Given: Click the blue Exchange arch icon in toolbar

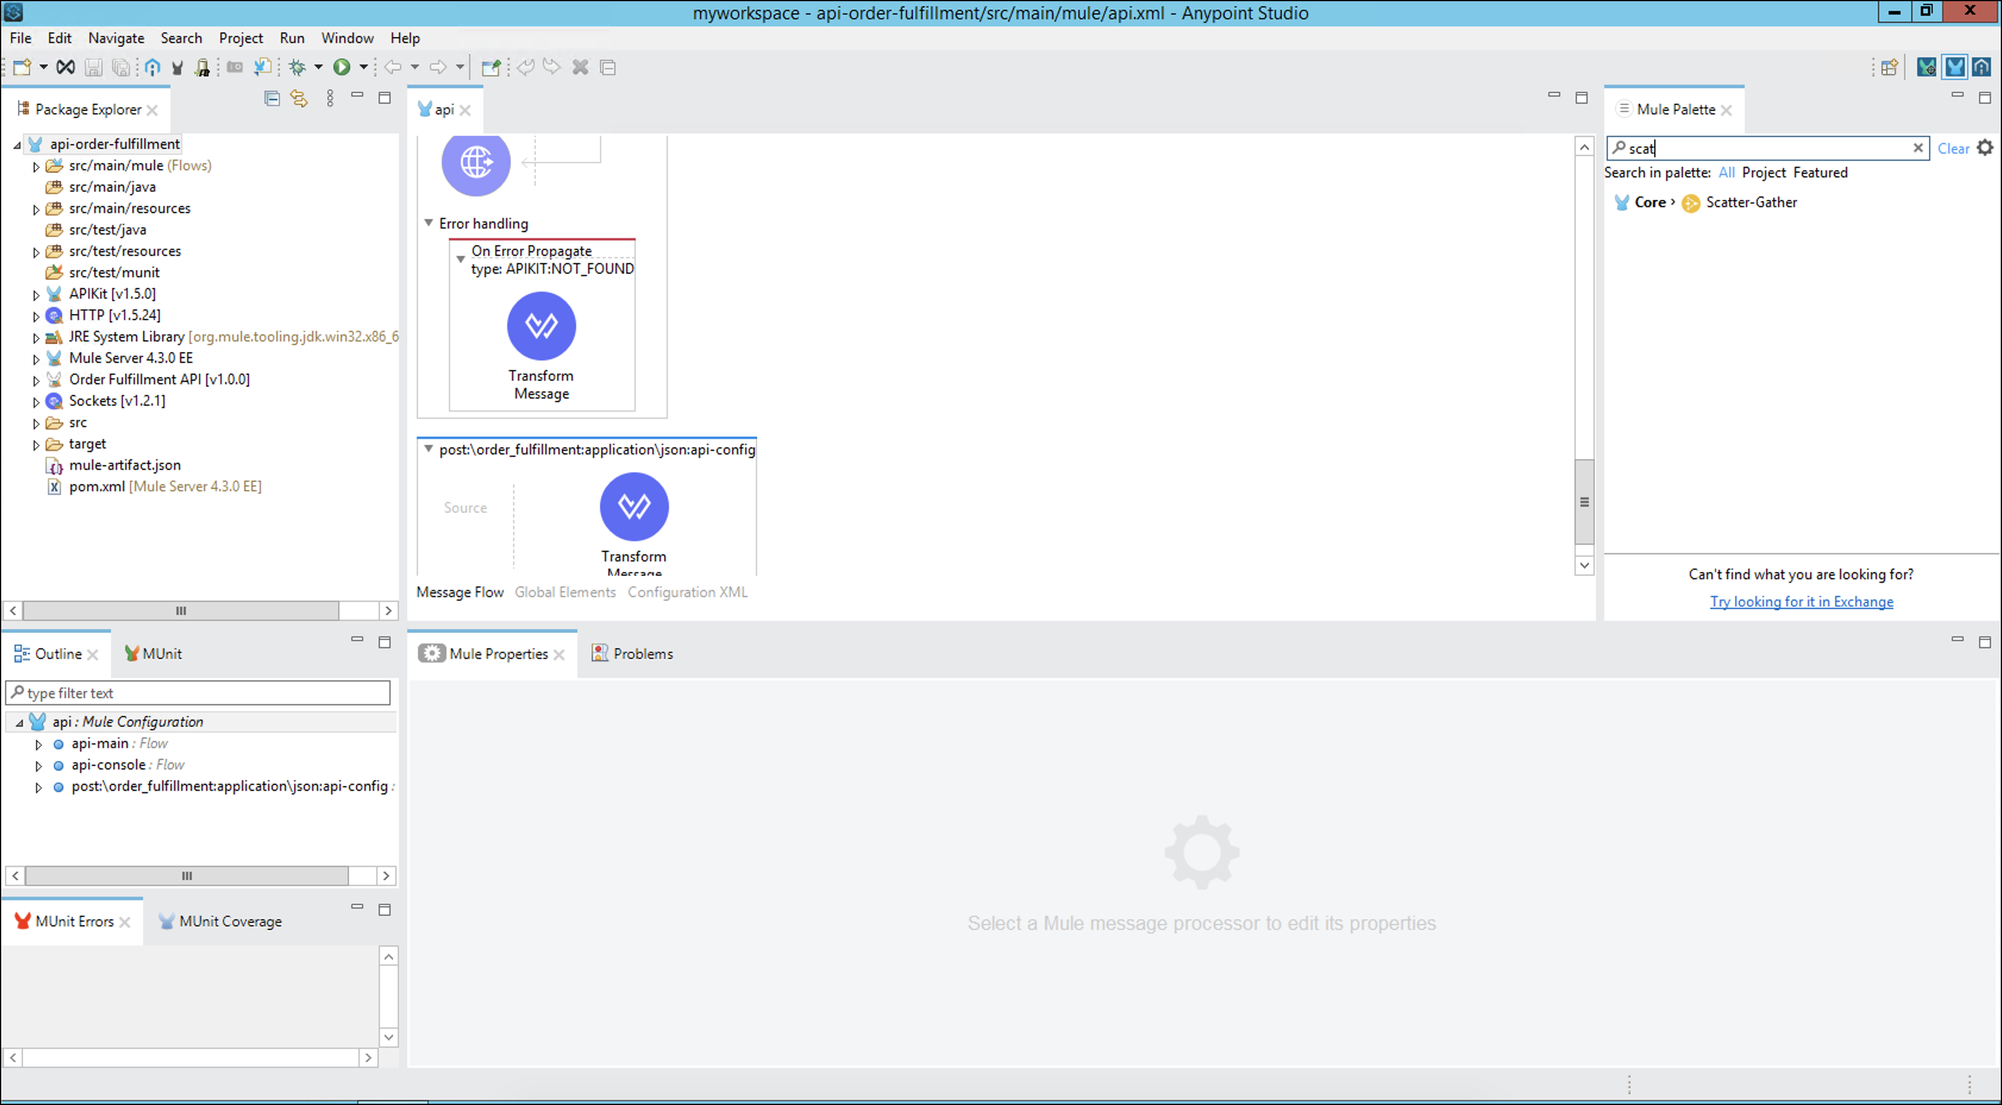Looking at the screenshot, I should point(152,68).
